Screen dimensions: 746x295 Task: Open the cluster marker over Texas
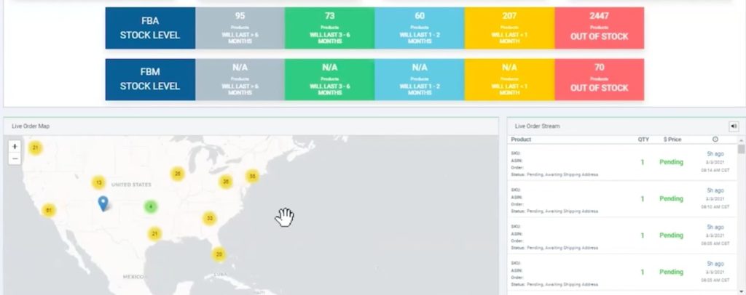point(154,234)
